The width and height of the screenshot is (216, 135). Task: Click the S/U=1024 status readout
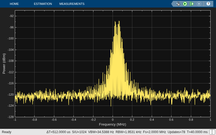pos(79,132)
